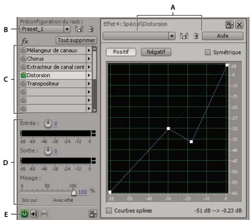Click the pre/post fader icon at the bottom
Image resolution: width=252 pixels, height=220 pixels.
click(x=44, y=214)
